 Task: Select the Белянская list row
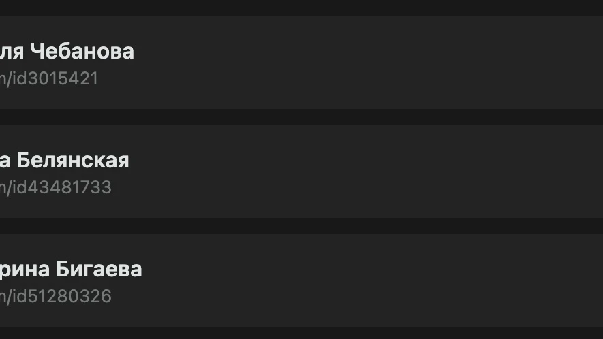coord(301,172)
